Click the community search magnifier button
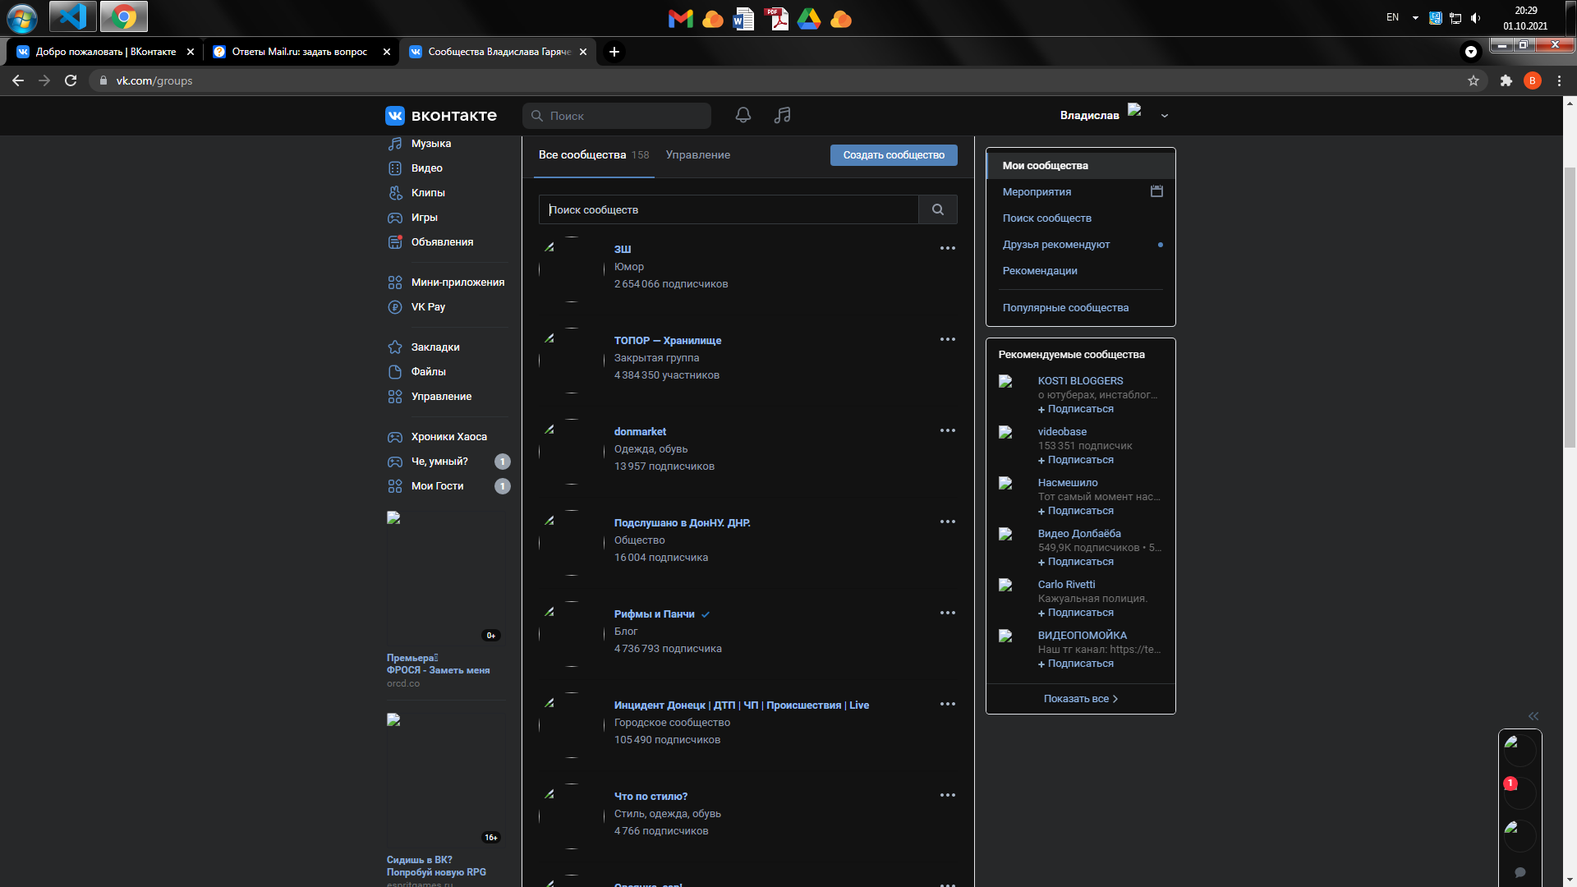The image size is (1577, 887). pos(937,209)
